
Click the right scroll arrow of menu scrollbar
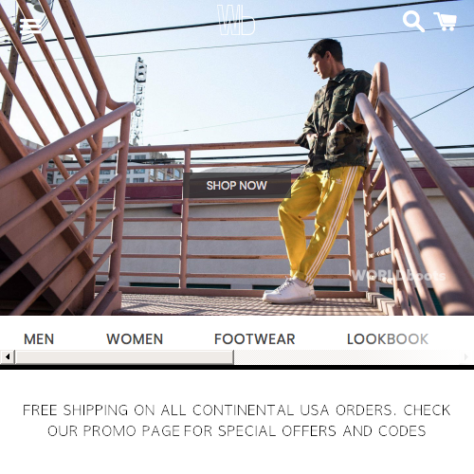tap(466, 357)
